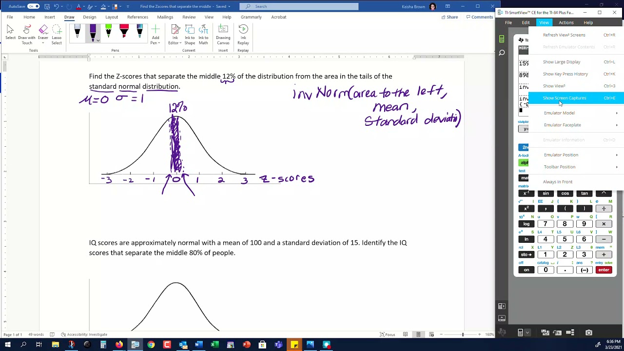Viewport: 624px width, 351px height.
Task: Pick the Eraser tool
Action: click(x=43, y=34)
